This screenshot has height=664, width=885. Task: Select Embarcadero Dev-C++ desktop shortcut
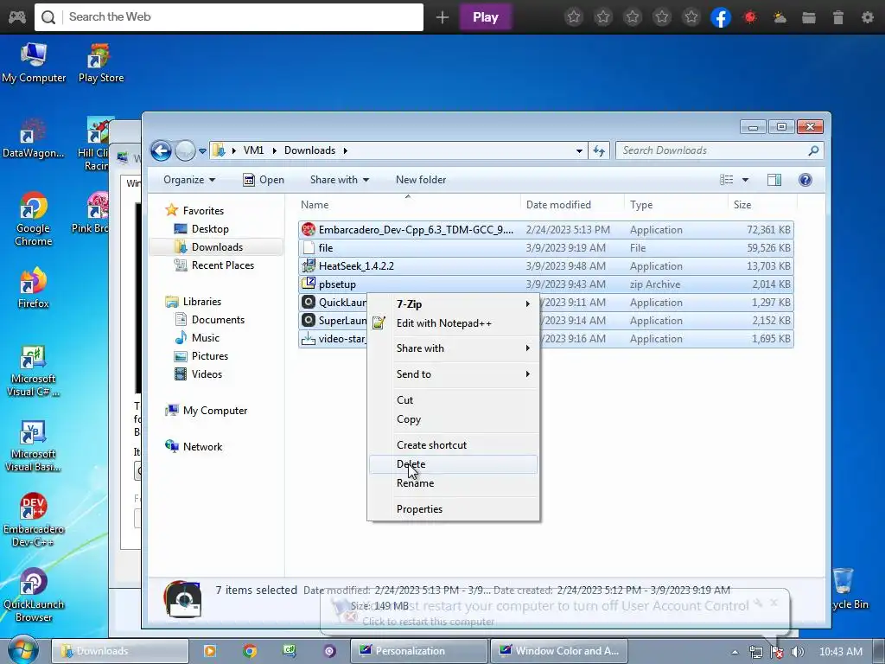[34, 521]
